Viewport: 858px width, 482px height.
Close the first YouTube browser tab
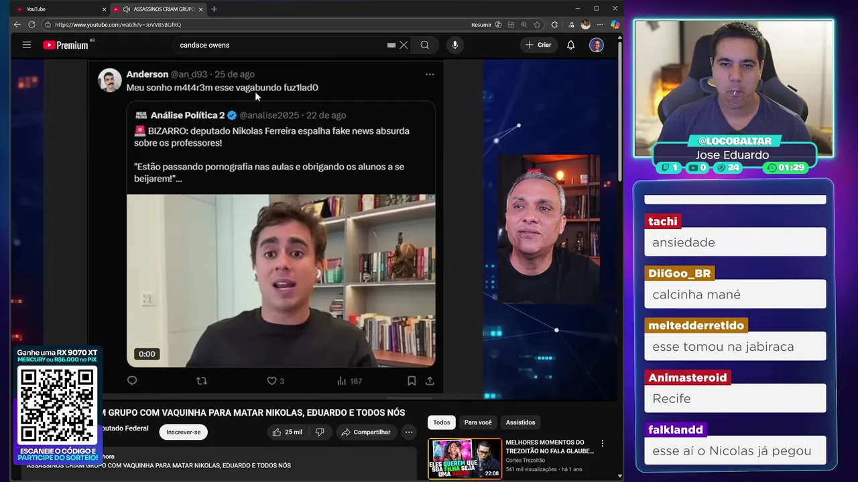[104, 9]
